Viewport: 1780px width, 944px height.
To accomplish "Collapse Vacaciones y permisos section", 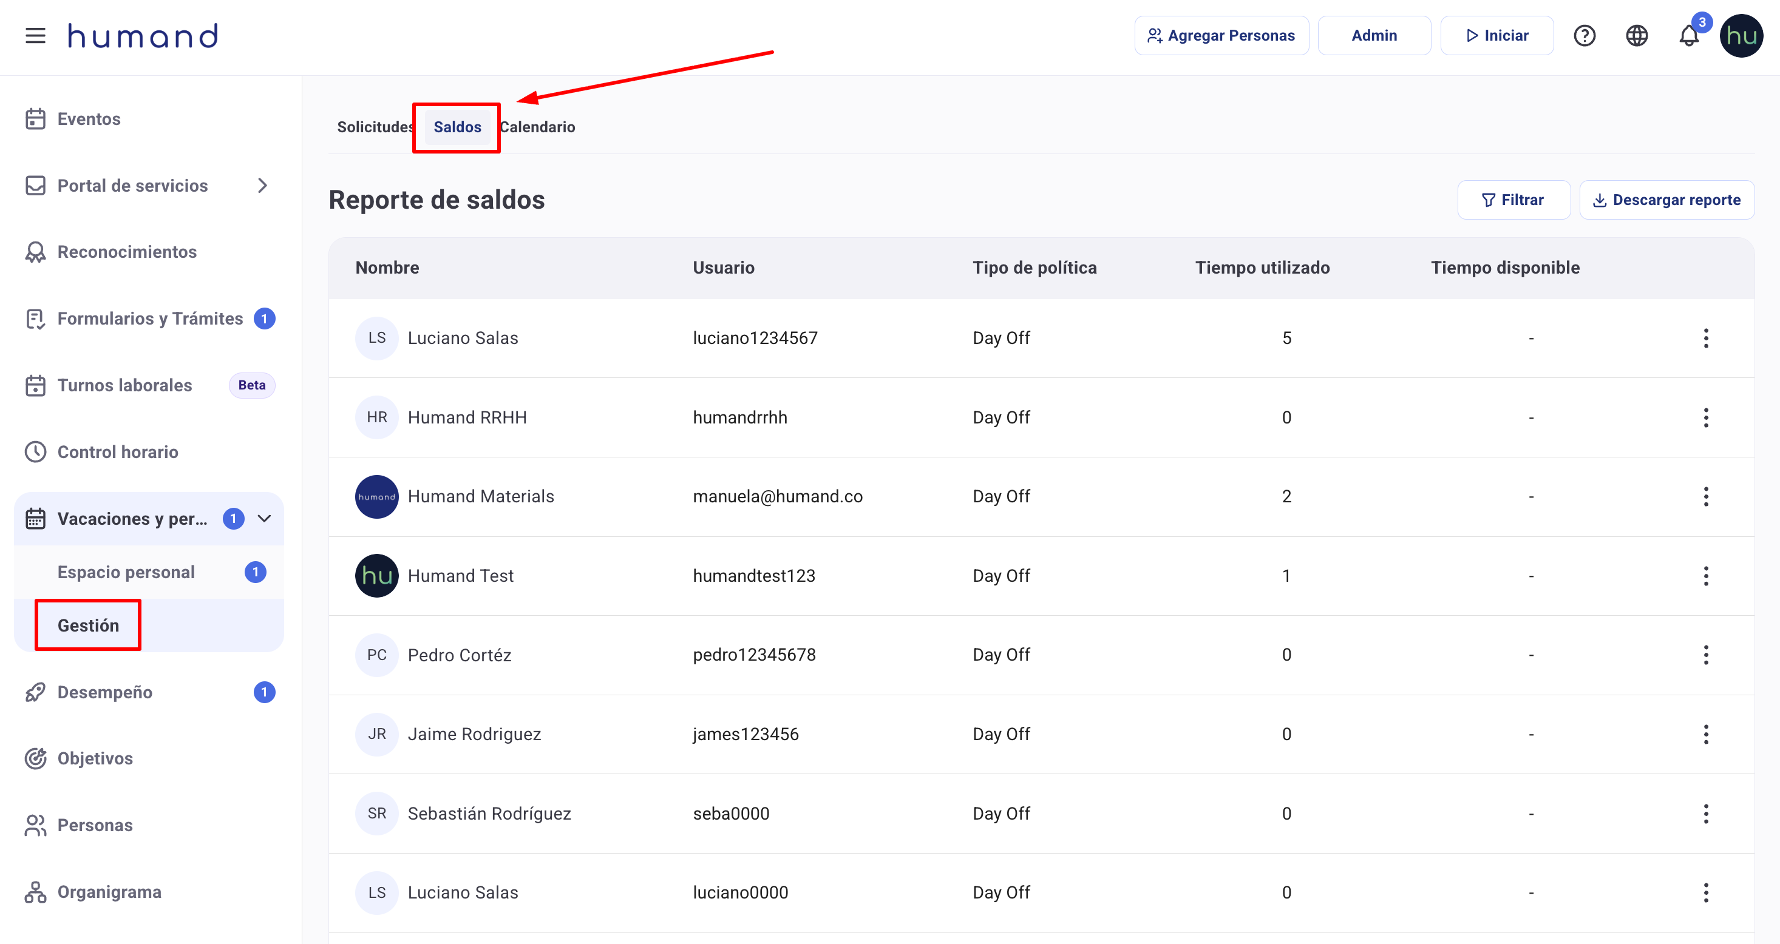I will pos(264,519).
